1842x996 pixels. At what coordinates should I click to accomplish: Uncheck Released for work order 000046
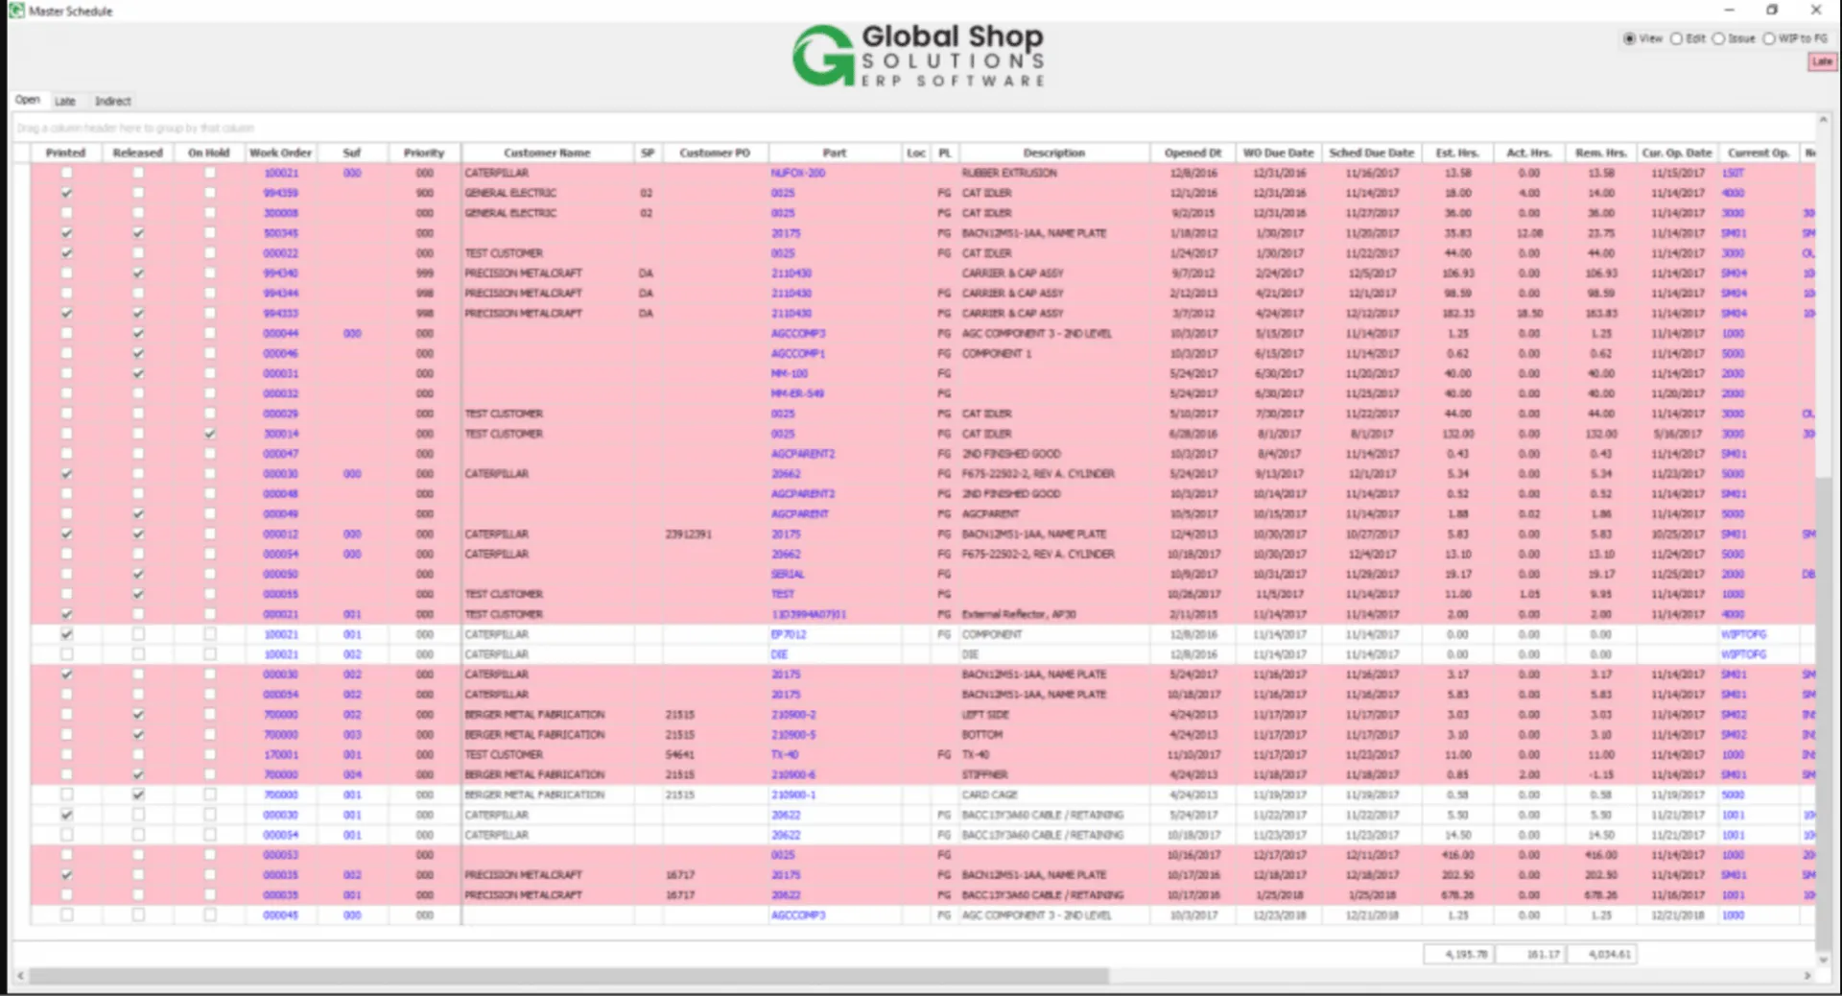(138, 353)
